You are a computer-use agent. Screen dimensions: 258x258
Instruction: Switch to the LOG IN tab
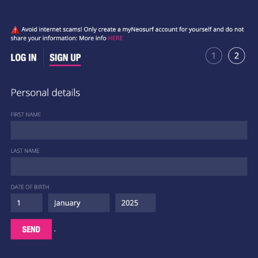pyautogui.click(x=24, y=57)
